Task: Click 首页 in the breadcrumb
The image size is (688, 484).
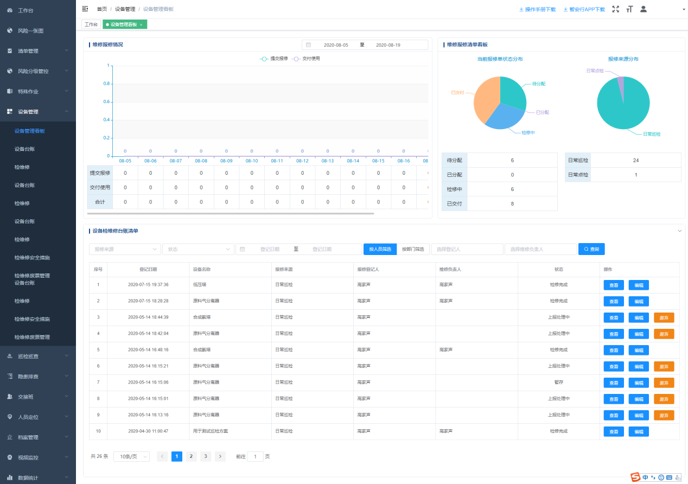Action: click(x=101, y=9)
